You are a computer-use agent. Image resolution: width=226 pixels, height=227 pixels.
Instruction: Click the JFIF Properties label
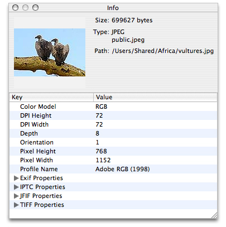click(x=41, y=196)
